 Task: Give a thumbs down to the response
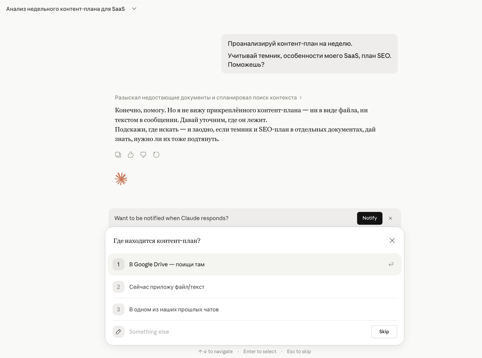tap(143, 155)
